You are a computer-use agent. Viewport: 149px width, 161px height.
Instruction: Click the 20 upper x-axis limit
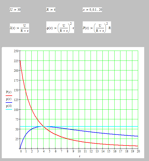pos(138,151)
